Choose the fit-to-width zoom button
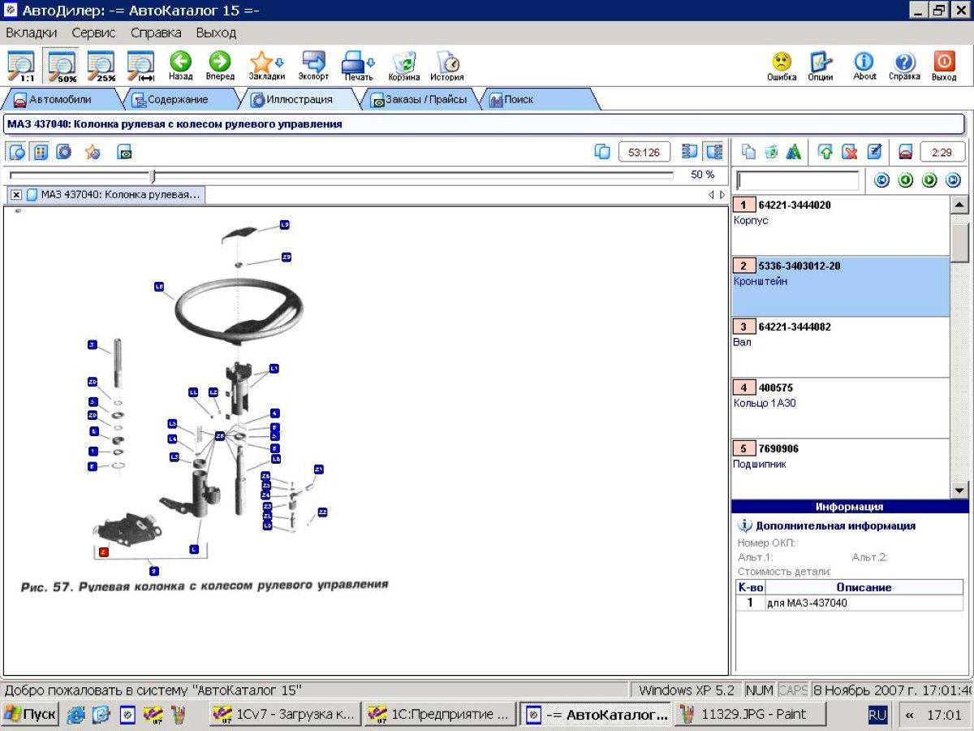 click(x=141, y=67)
